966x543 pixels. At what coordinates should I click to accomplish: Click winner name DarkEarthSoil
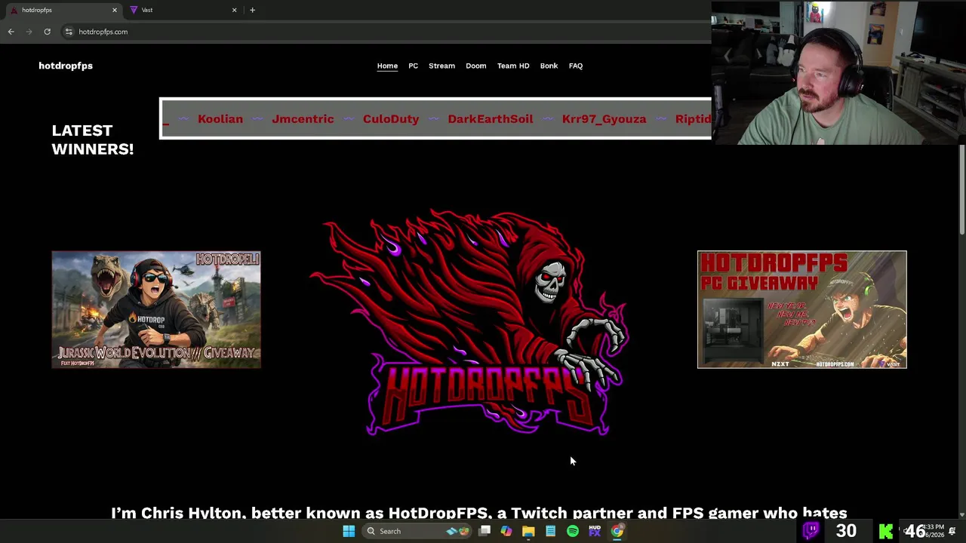(x=491, y=119)
